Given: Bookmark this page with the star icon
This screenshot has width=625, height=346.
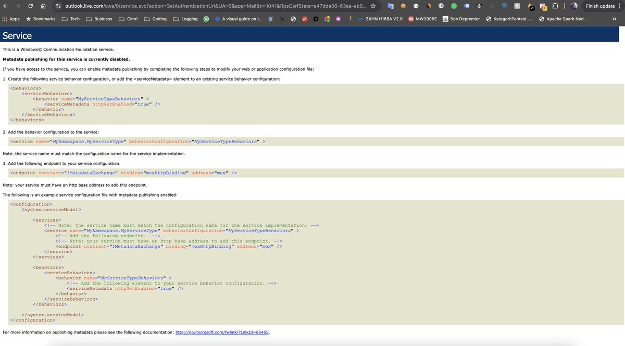Looking at the screenshot, I should click(373, 6).
